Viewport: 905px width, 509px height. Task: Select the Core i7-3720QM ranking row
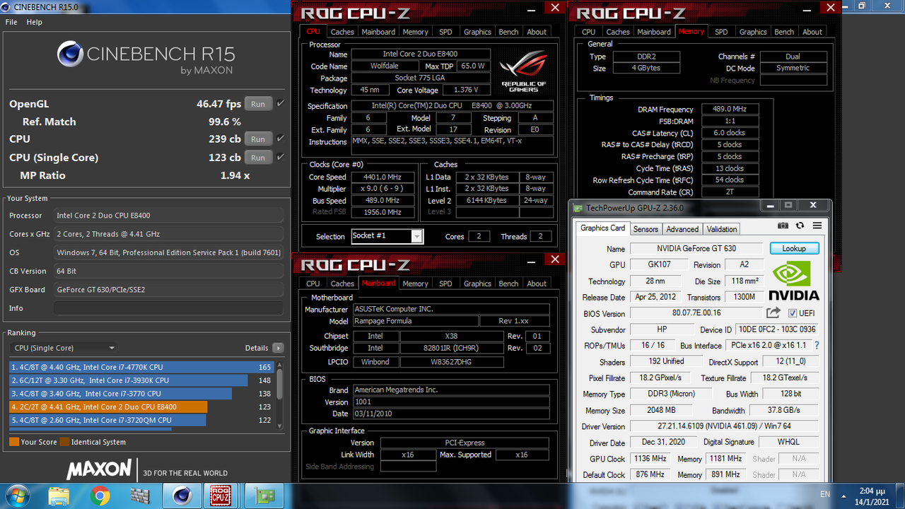[141, 420]
